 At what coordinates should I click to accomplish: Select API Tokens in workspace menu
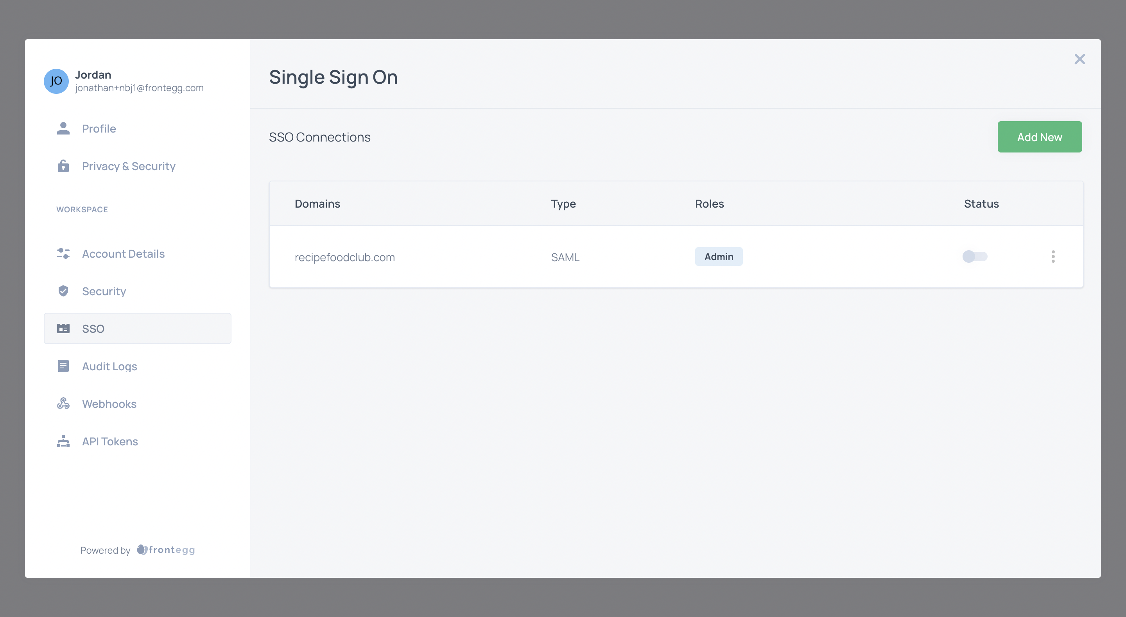point(110,442)
